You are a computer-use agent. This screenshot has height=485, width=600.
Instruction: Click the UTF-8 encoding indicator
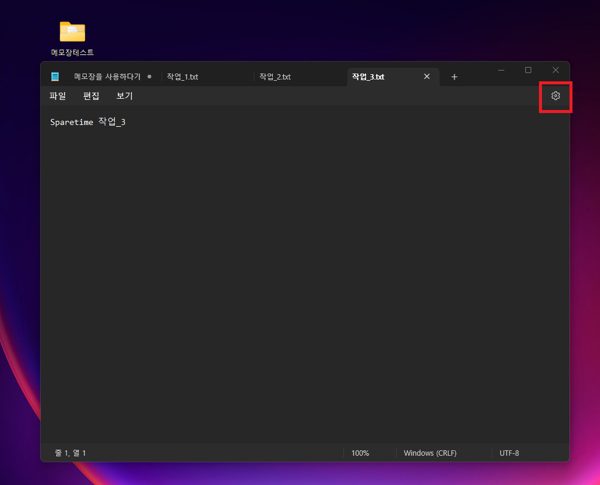tap(509, 453)
